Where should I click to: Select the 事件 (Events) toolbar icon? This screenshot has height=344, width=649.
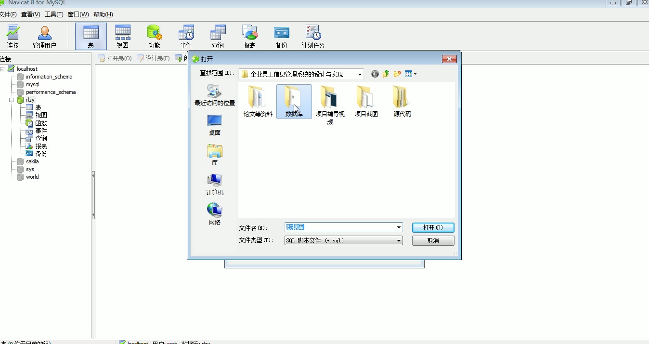(186, 36)
